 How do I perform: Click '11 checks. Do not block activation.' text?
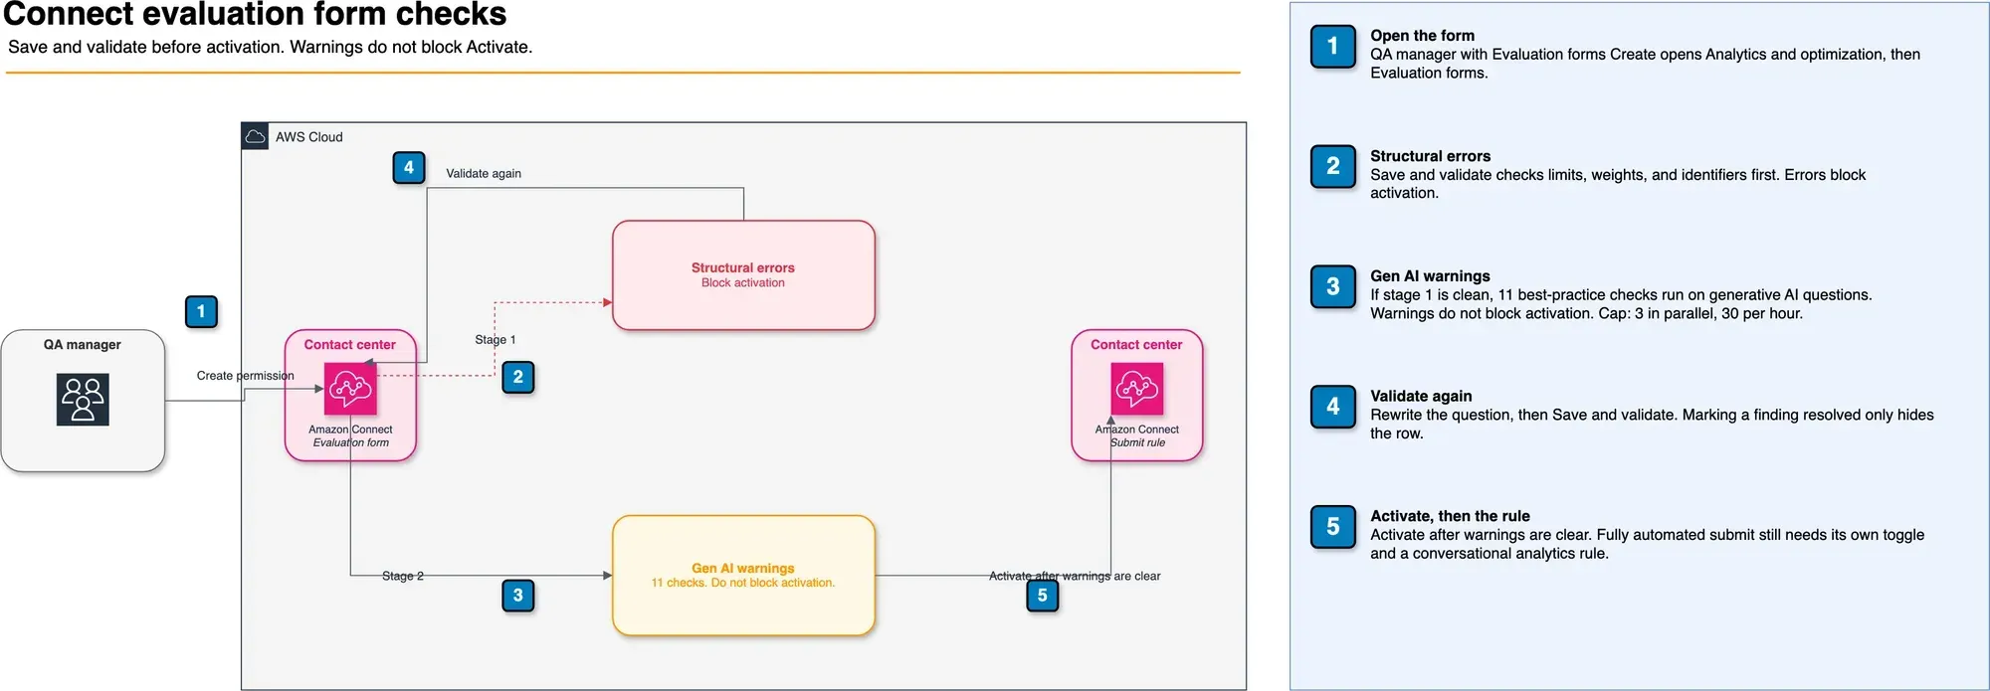point(743,583)
